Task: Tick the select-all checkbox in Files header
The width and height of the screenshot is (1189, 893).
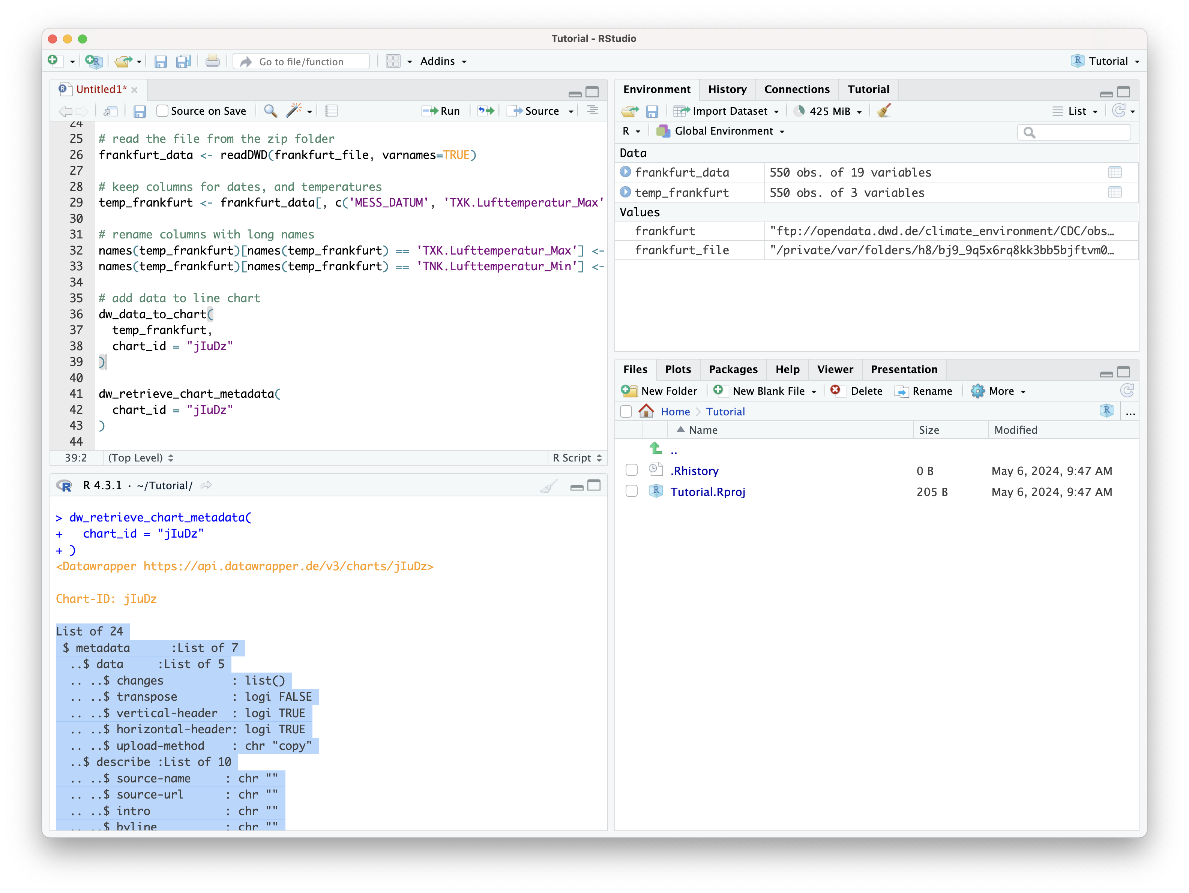Action: click(626, 412)
